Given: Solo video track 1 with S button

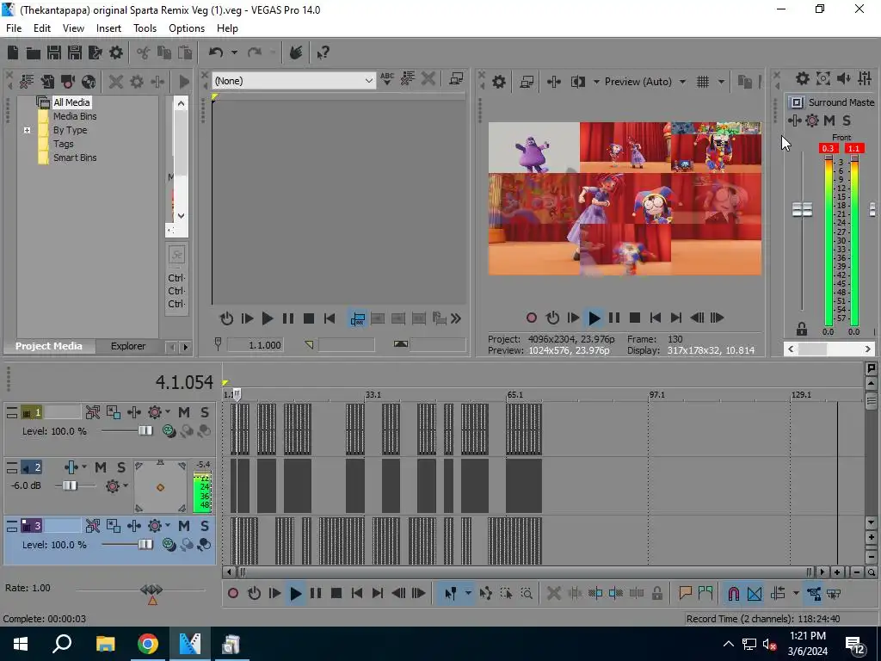Looking at the screenshot, I should pyautogui.click(x=205, y=412).
